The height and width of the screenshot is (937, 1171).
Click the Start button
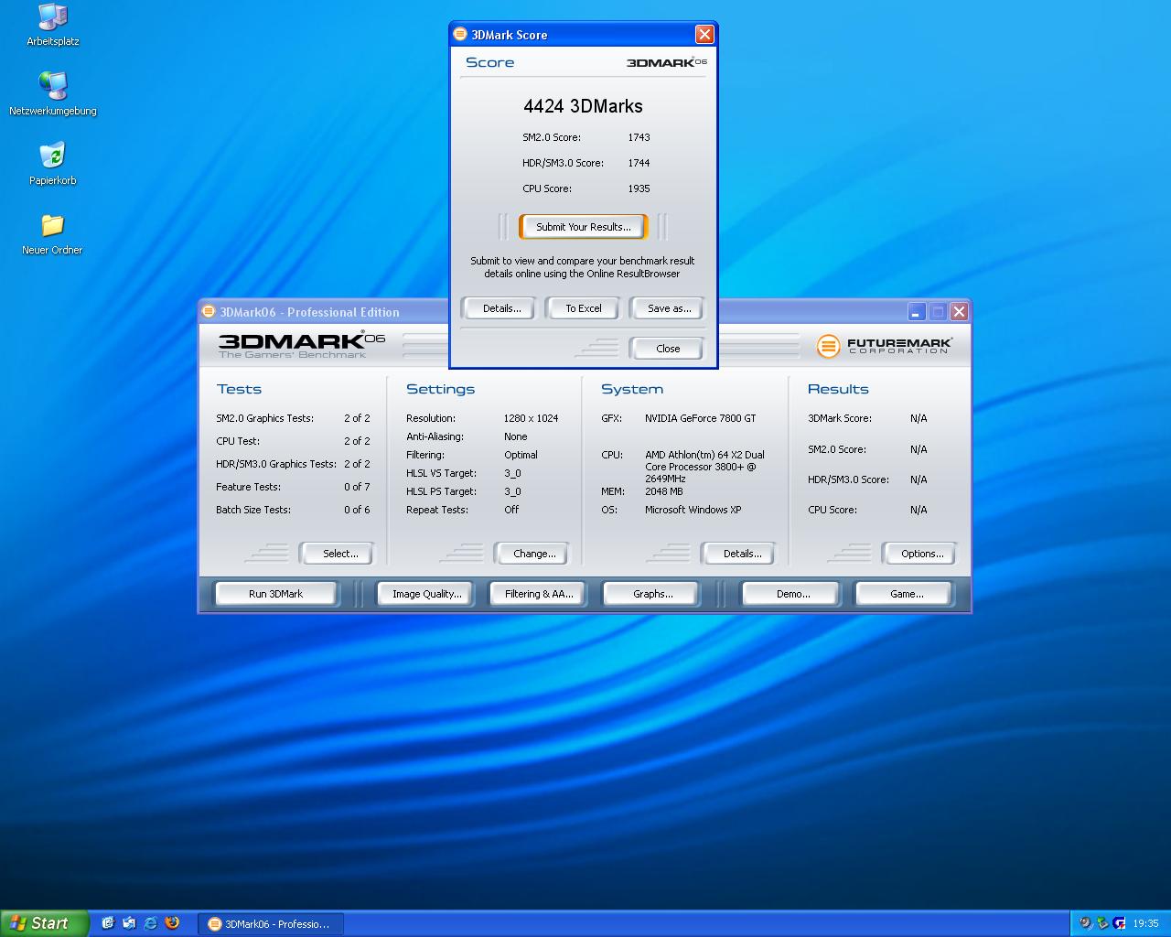(x=44, y=923)
